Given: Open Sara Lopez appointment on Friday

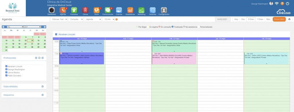Looking at the screenshot, I should point(267,58).
